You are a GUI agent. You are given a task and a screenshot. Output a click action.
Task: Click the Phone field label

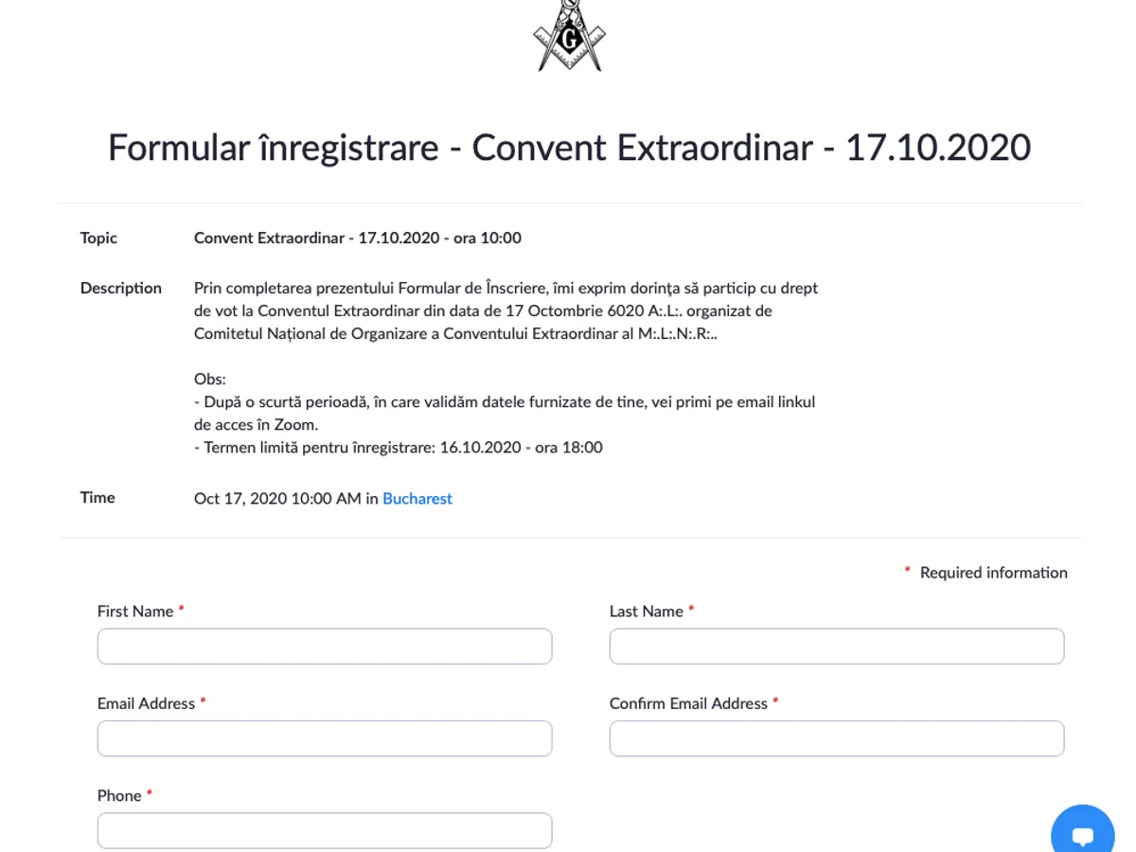point(119,795)
